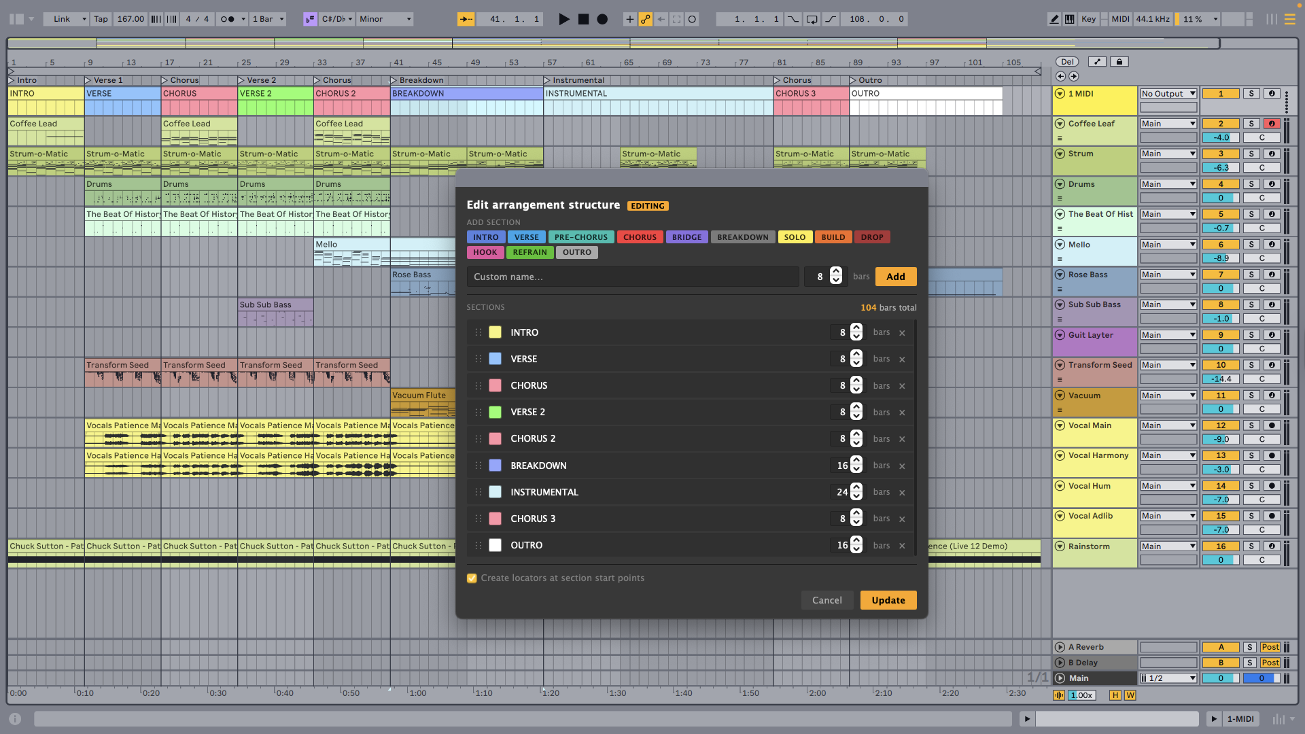Arm the Arrangement Record button
The width and height of the screenshot is (1305, 734).
pyautogui.click(x=602, y=19)
